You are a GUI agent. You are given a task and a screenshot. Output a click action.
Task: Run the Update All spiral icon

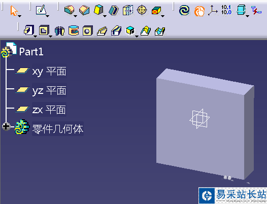point(184,10)
